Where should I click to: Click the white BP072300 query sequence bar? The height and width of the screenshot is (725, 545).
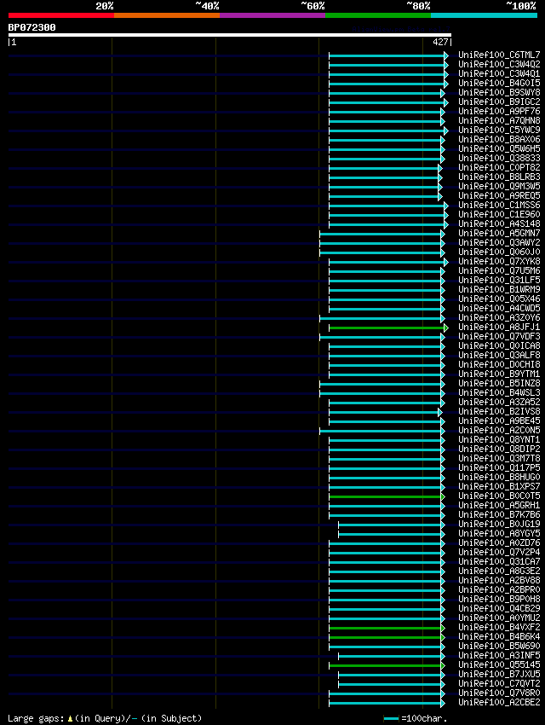coord(229,35)
